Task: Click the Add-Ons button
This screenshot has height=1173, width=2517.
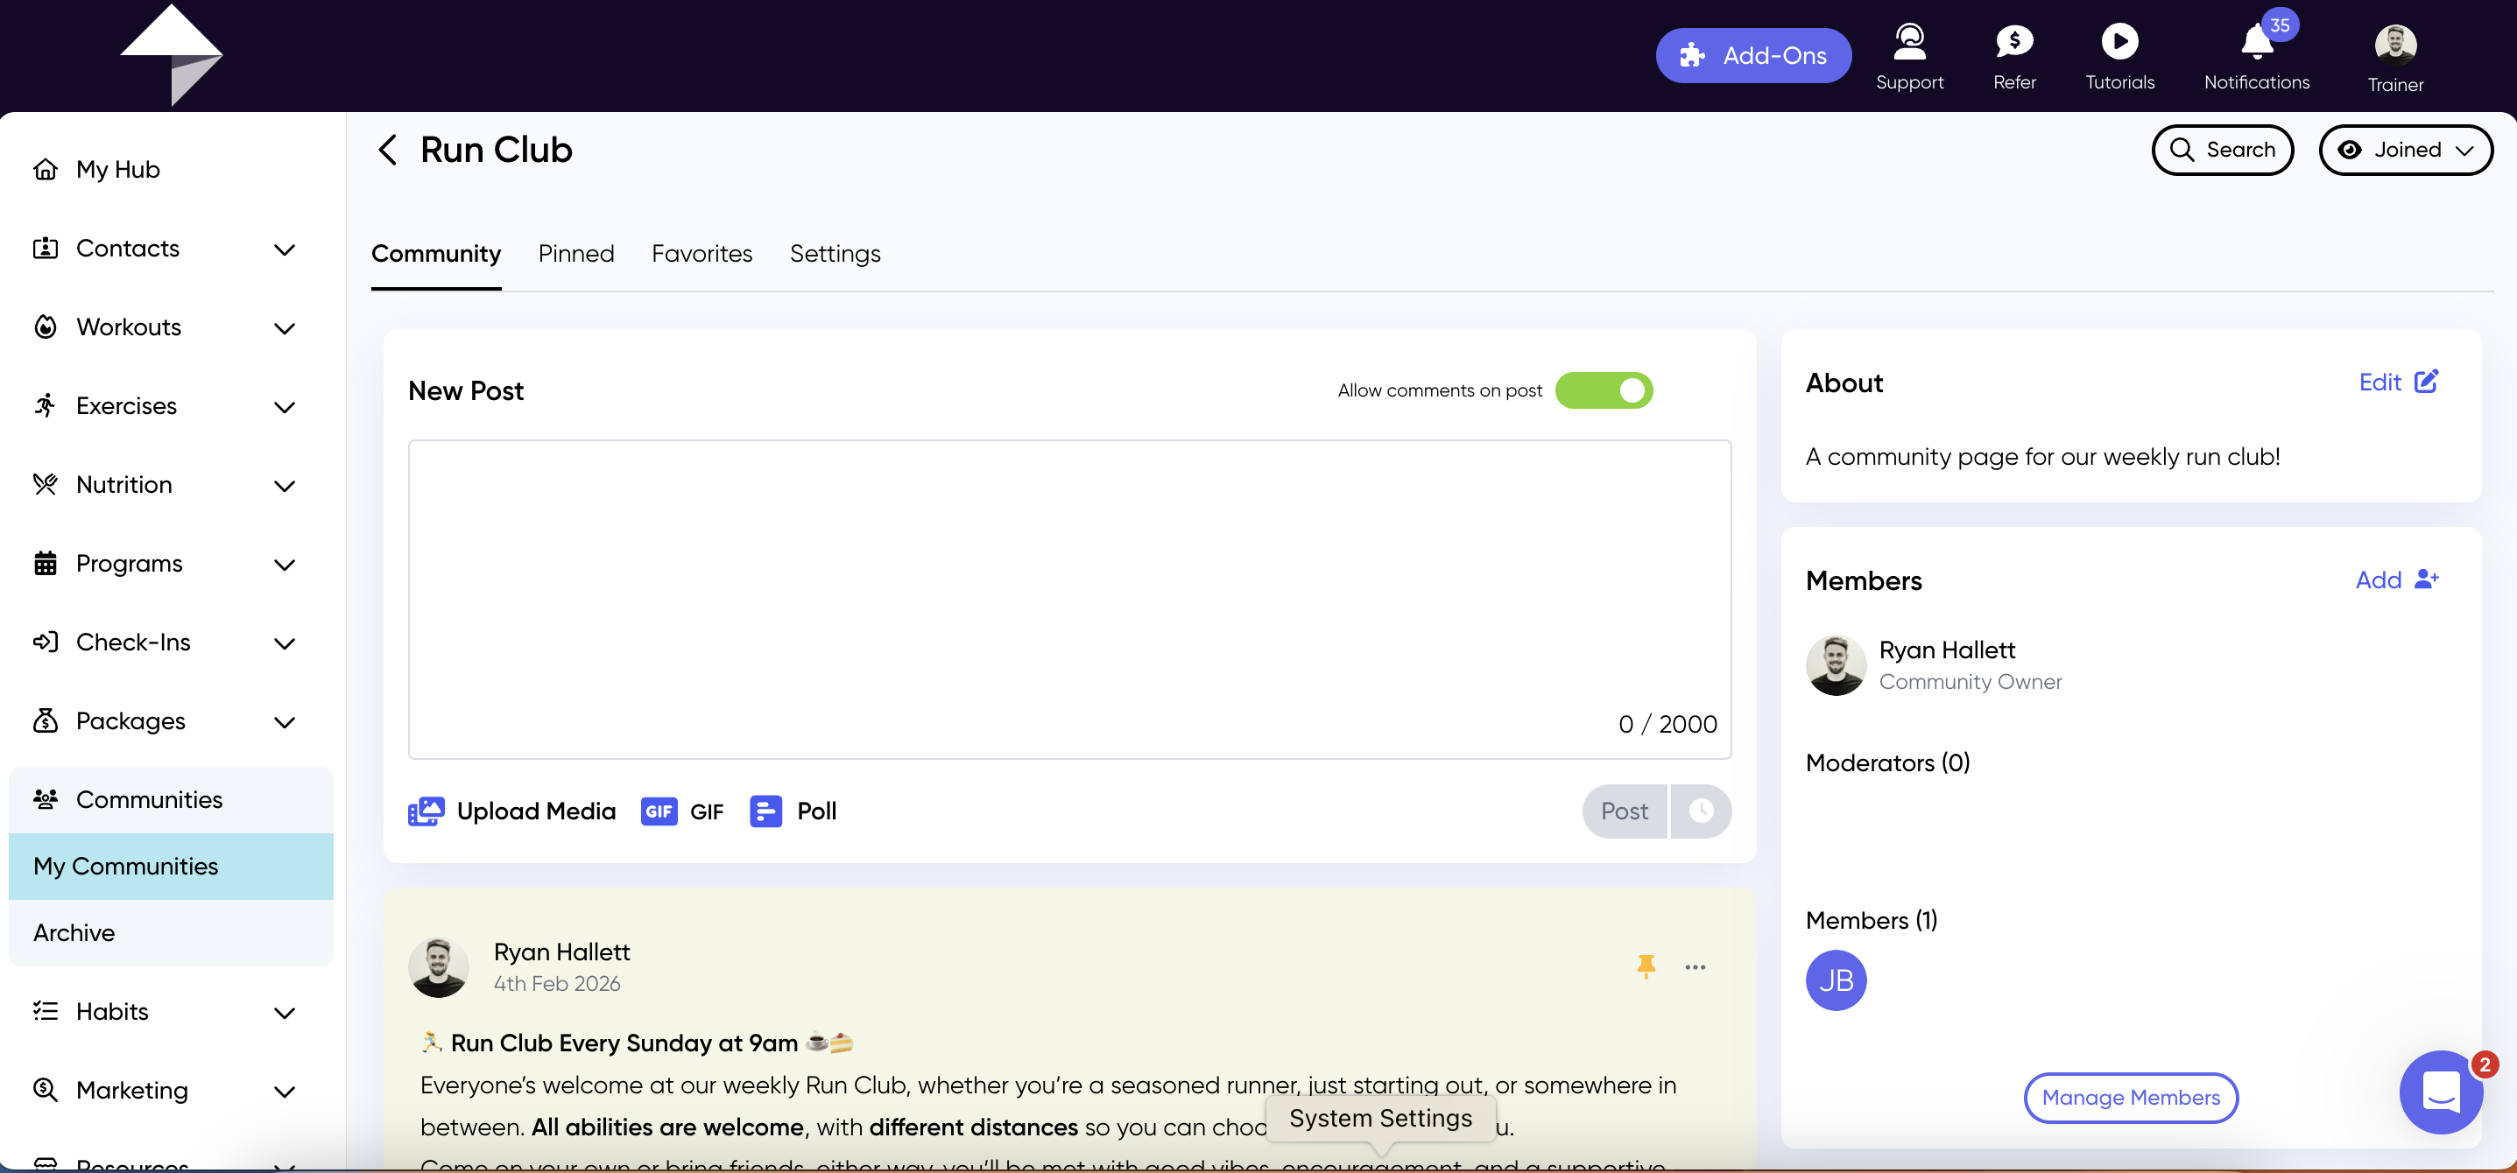Action: (1753, 56)
